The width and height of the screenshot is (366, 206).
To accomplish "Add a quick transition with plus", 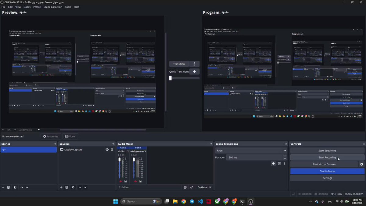I will 194,72.
